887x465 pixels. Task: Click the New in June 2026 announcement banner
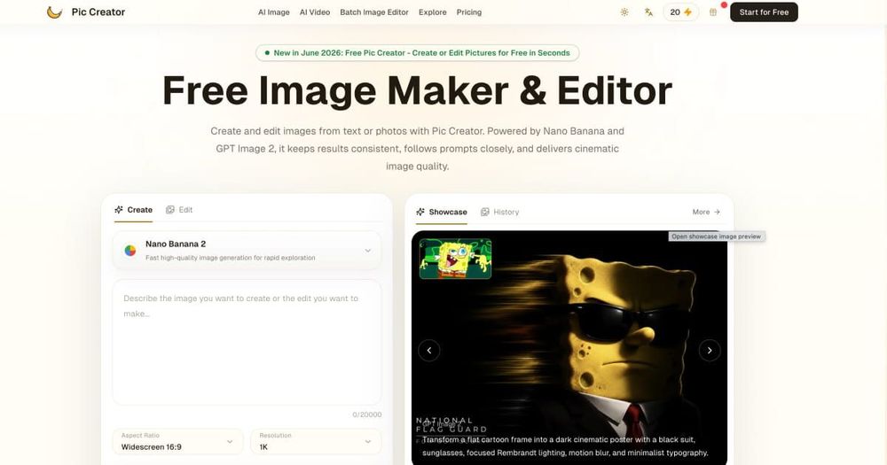tap(418, 52)
